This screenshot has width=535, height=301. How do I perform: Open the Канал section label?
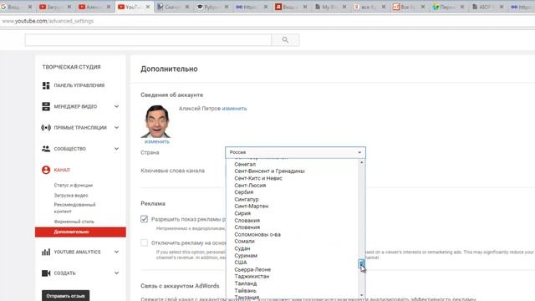pos(62,170)
